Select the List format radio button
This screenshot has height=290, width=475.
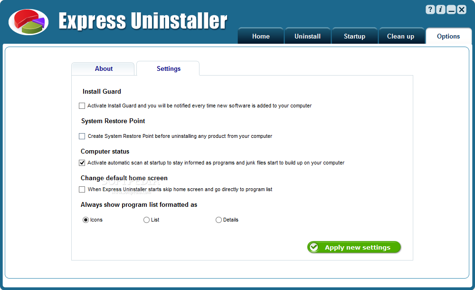coord(146,220)
